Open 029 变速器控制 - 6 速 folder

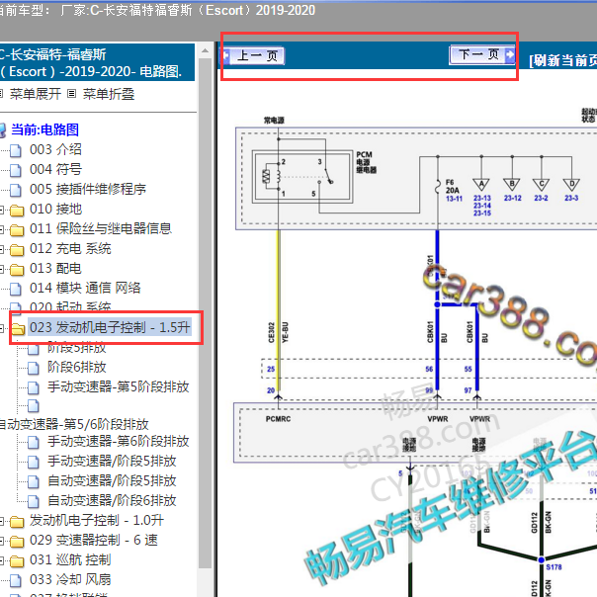(x=94, y=541)
